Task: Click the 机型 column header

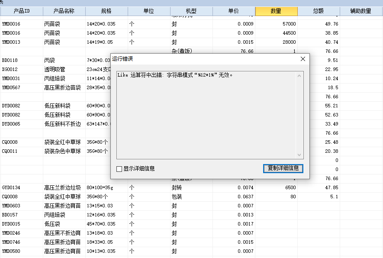Action: coord(191,11)
